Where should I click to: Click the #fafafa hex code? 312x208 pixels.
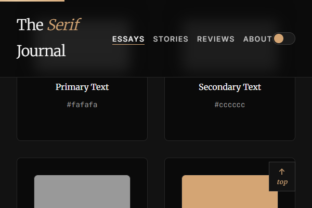click(x=82, y=105)
